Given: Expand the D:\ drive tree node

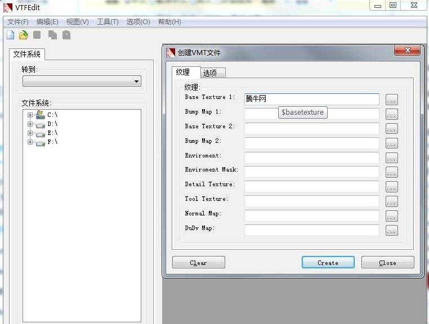Looking at the screenshot, I should tap(30, 124).
